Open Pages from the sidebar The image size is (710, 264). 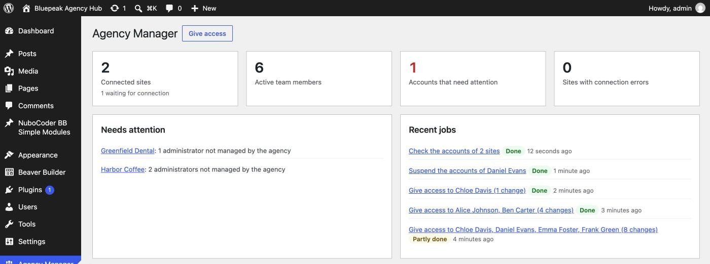pyautogui.click(x=41, y=88)
